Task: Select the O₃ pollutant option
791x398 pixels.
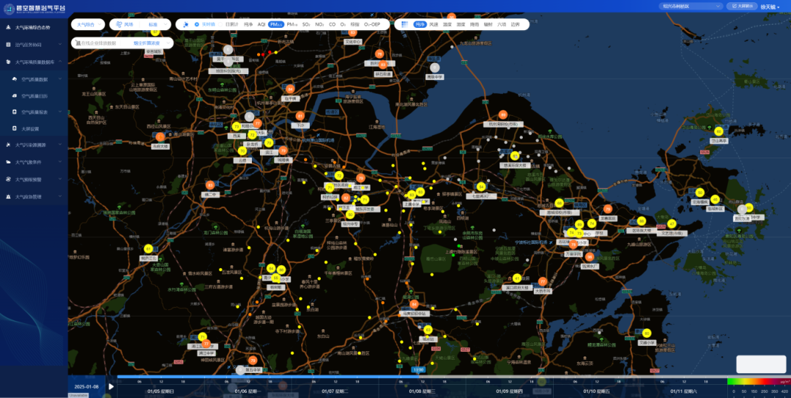Action: click(x=343, y=24)
